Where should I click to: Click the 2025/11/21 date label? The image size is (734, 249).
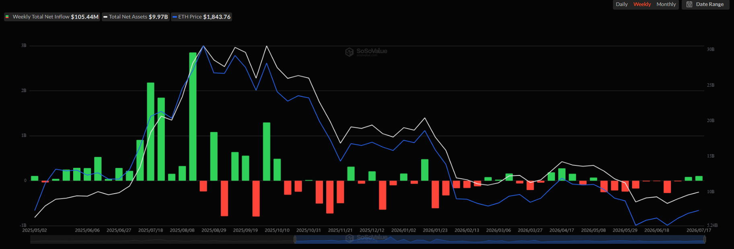pos(340,231)
